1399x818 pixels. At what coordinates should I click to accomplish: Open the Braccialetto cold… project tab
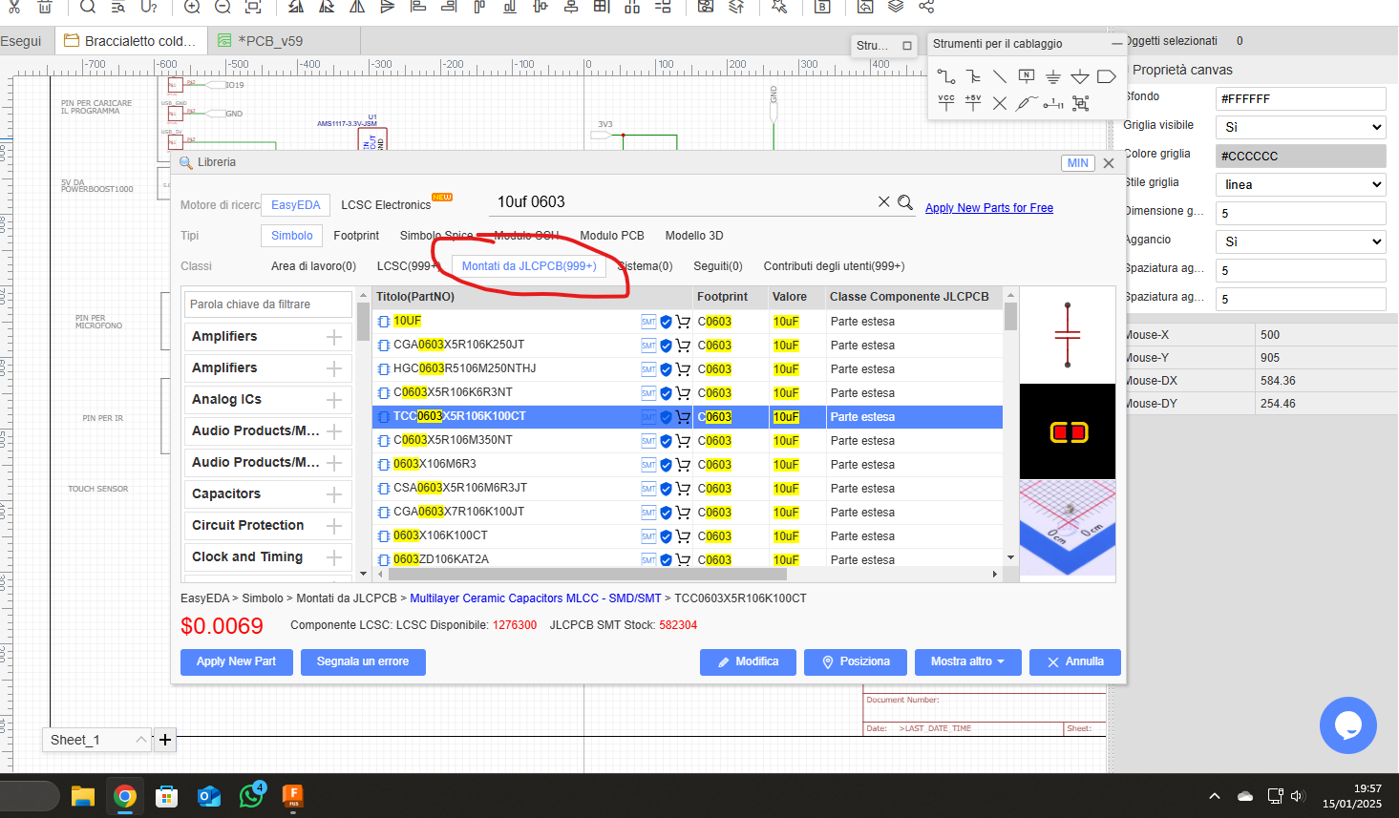click(131, 41)
